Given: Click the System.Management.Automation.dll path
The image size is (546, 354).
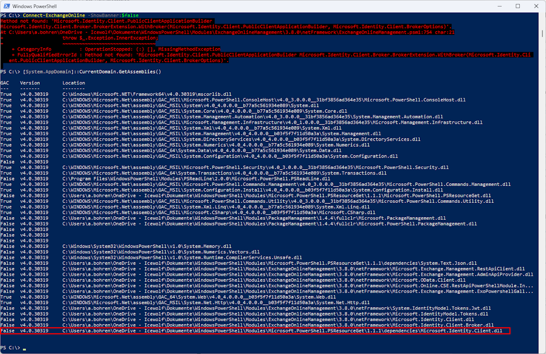Looking at the screenshot, I should [253, 117].
